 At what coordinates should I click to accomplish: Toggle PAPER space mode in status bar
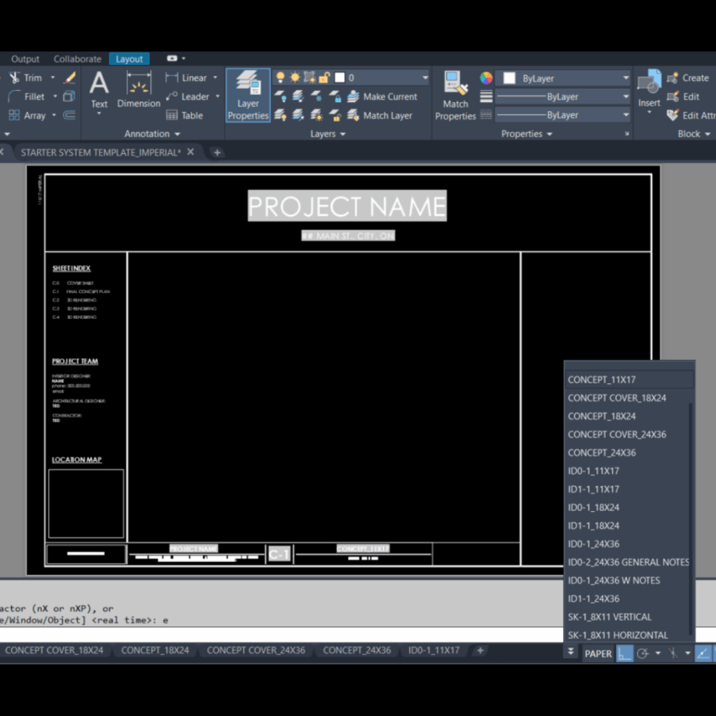point(598,654)
